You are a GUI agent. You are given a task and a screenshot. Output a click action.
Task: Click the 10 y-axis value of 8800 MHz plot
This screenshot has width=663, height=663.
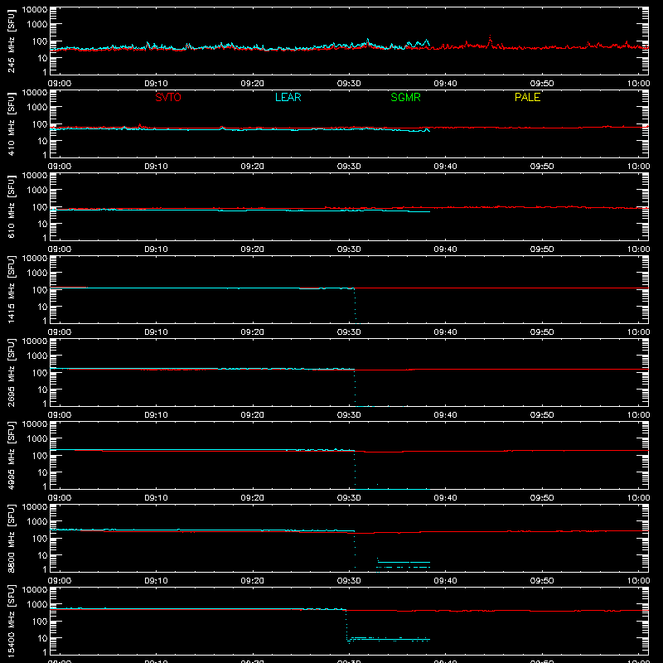(42, 555)
